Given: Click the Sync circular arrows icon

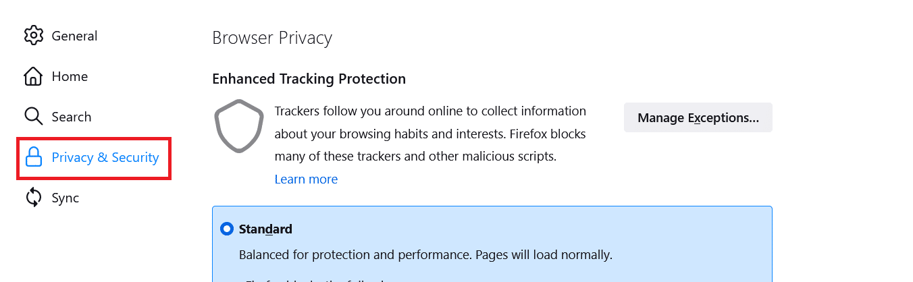Looking at the screenshot, I should 34,198.
